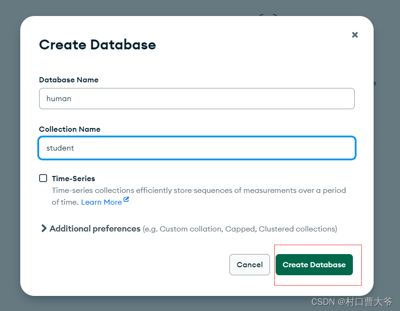Open the Learn More external link icon
The height and width of the screenshot is (311, 400).
click(x=126, y=200)
